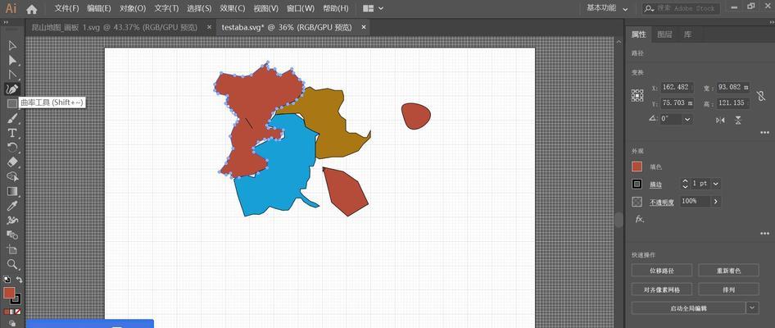Open the 文件(F) menu
This screenshot has height=328, width=775.
pyautogui.click(x=66, y=8)
